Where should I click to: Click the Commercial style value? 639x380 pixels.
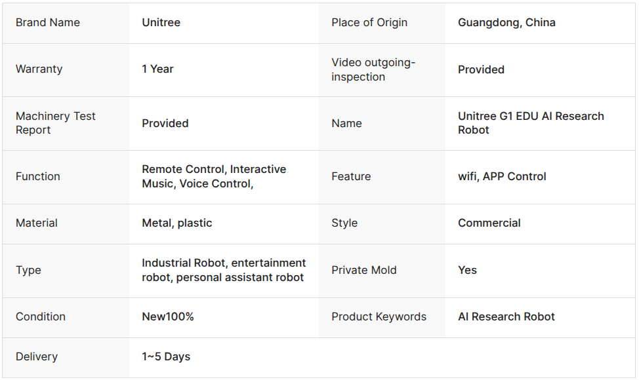click(x=489, y=223)
